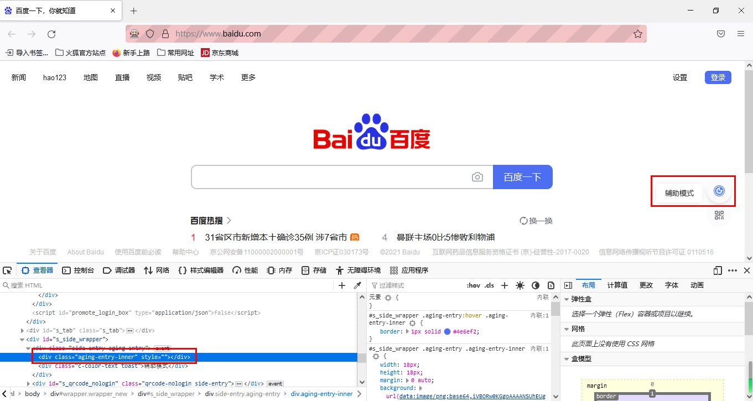Image resolution: width=753 pixels, height=401 pixels.
Task: Click the 百度一下 search button
Action: (x=522, y=177)
